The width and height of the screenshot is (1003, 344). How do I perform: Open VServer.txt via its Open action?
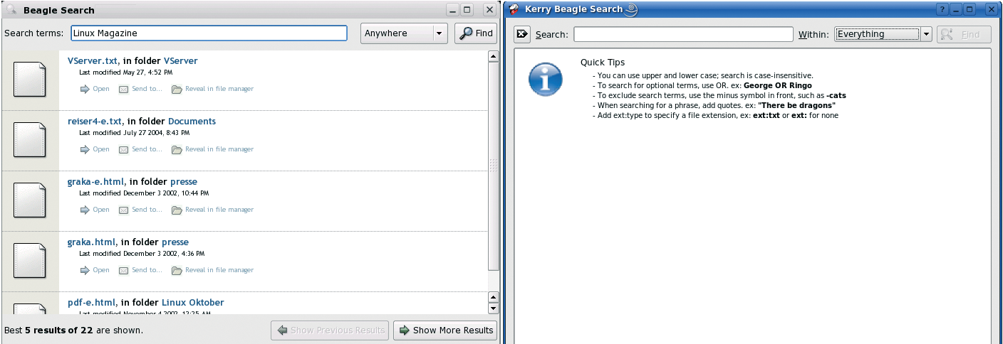pyautogui.click(x=95, y=89)
